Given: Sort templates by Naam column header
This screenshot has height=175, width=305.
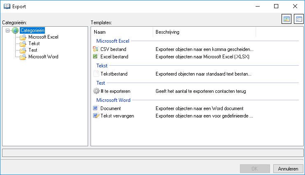Looking at the screenshot, I should (122, 32).
